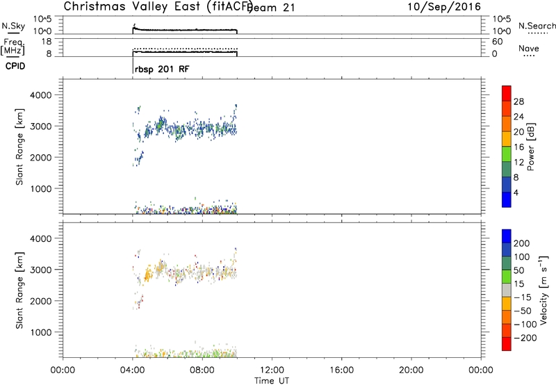Click 4000 tick in the power panel
The width and height of the screenshot is (556, 385).
(41, 95)
